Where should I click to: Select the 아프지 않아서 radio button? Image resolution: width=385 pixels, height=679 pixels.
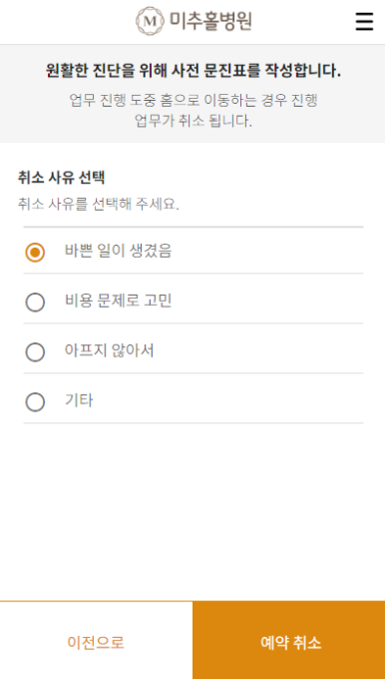click(x=35, y=352)
